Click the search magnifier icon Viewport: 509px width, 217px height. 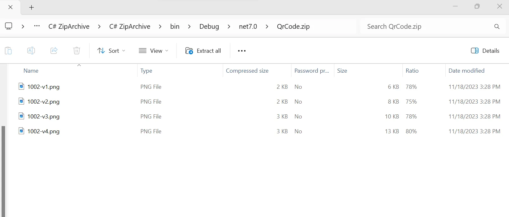click(497, 27)
